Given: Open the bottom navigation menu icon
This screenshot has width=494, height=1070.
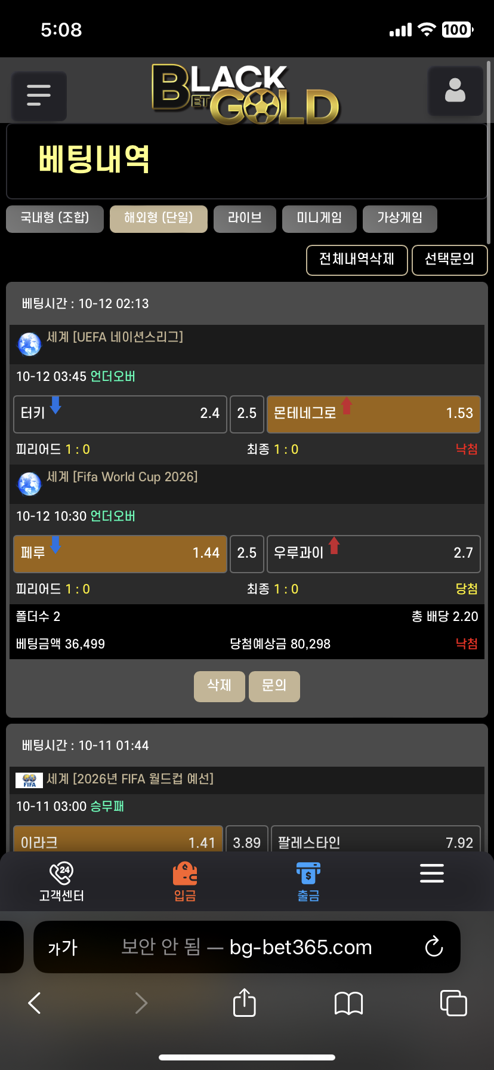Looking at the screenshot, I should click(432, 874).
